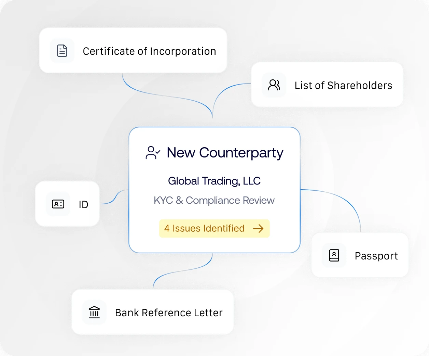Select the Global Trading, LLC company name
This screenshot has height=356, width=429.
214,181
